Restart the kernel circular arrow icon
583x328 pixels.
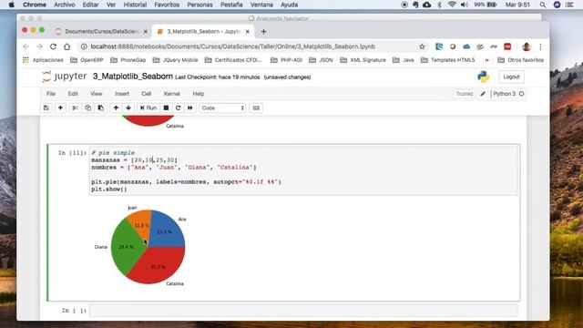(x=179, y=108)
